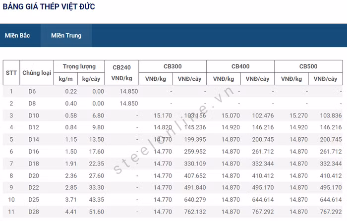Select the CB240 VNĐ/kg column header
Screen dimensions: 347x221
click(122, 72)
